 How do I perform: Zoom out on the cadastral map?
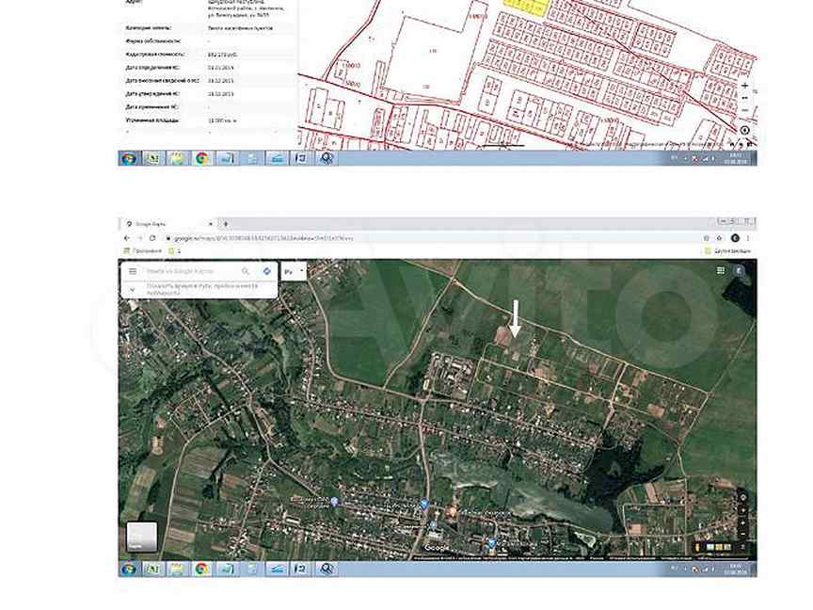745,110
